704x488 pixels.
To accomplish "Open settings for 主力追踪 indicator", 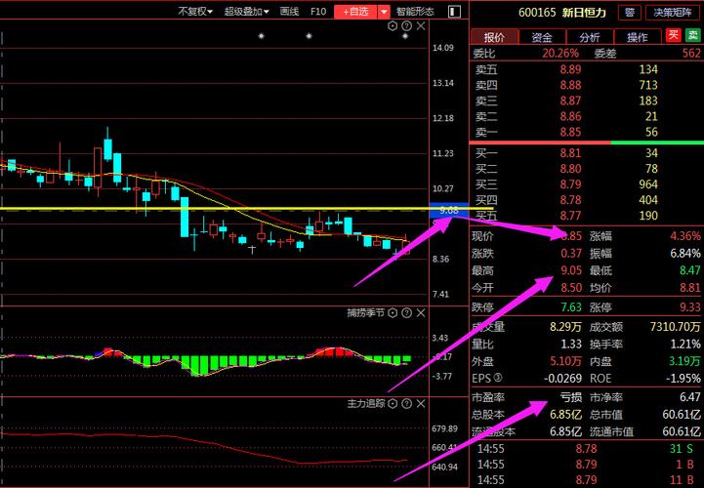I will point(393,402).
